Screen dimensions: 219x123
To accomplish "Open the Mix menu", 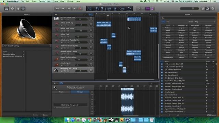I will (x=49, y=1).
